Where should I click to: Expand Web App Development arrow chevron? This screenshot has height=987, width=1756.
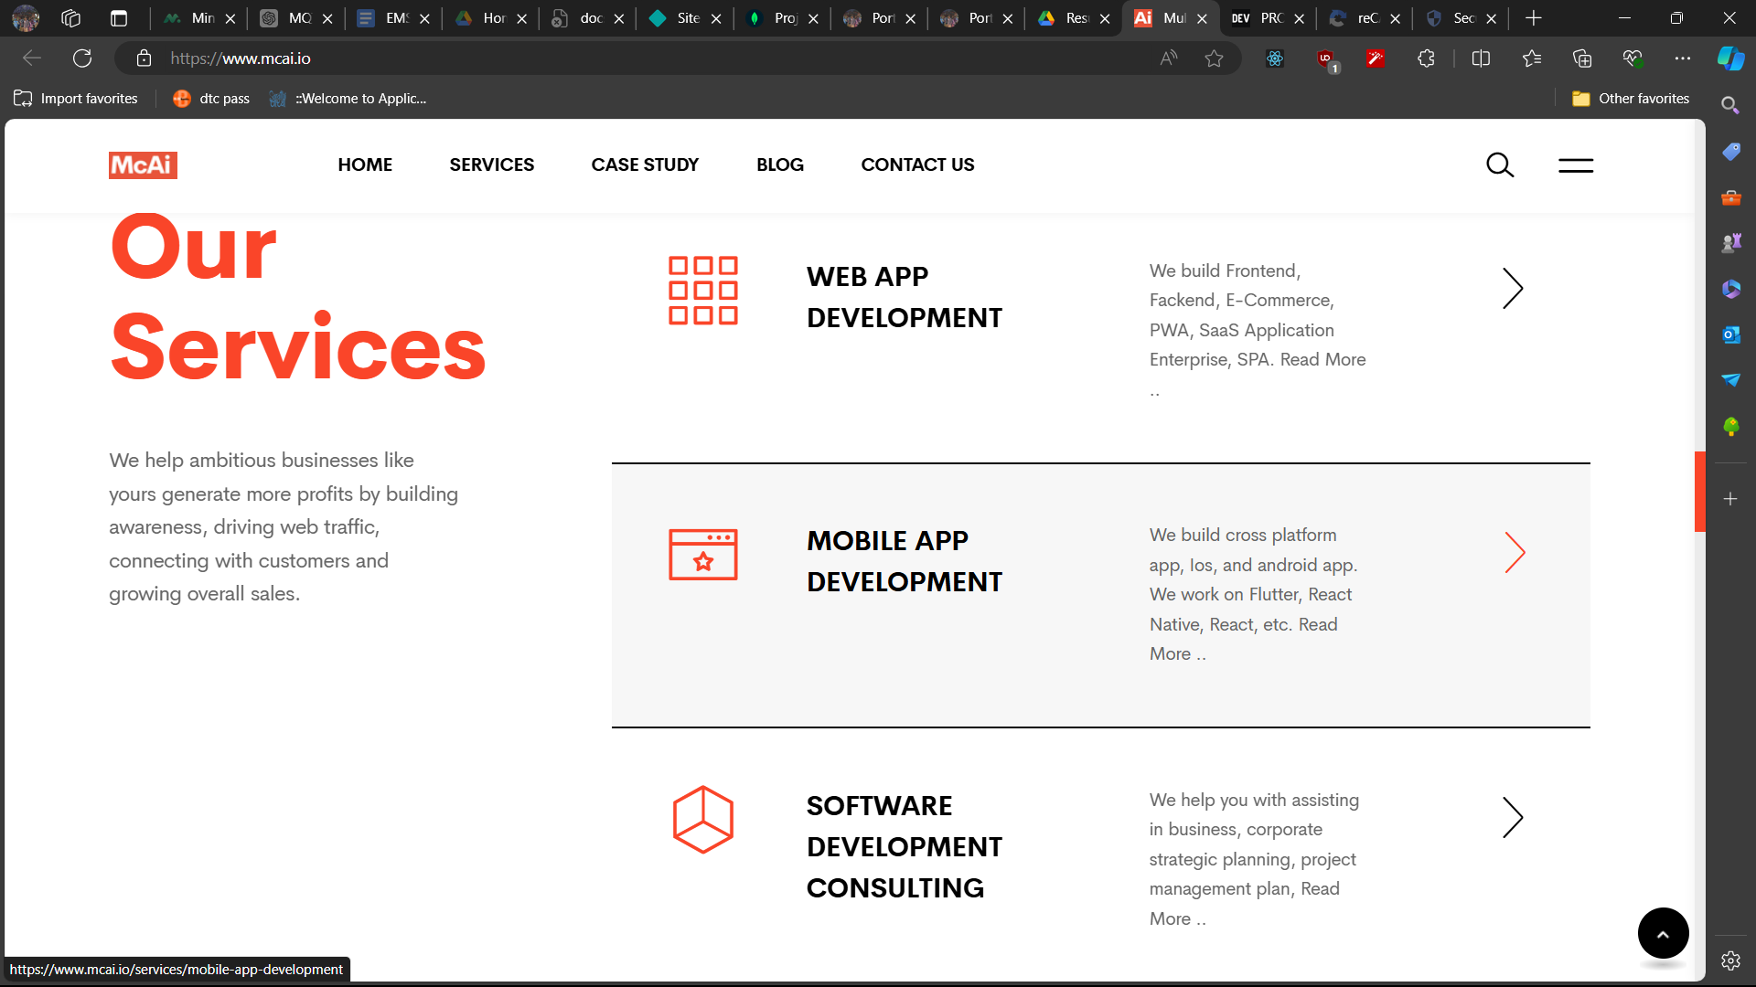[x=1513, y=289]
